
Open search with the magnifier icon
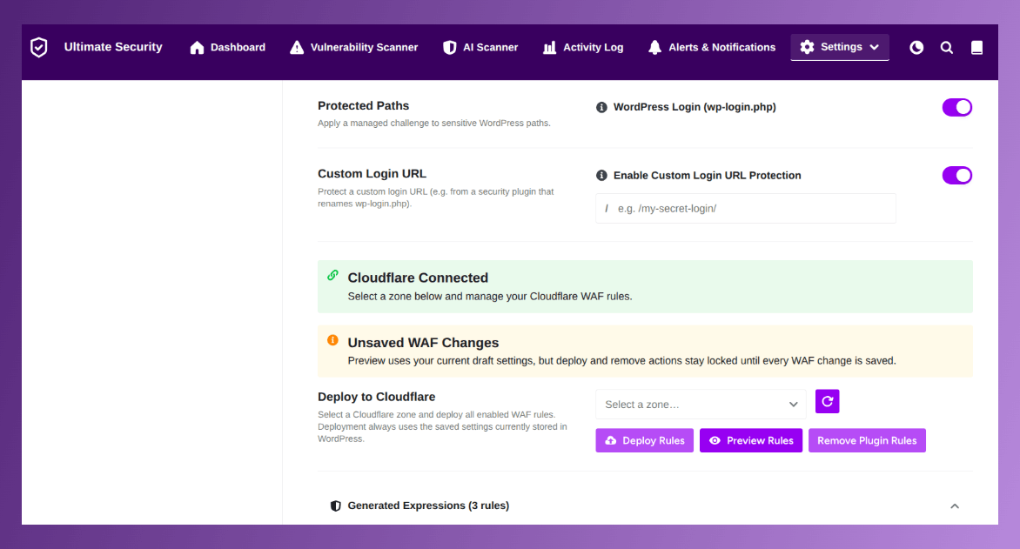(947, 48)
